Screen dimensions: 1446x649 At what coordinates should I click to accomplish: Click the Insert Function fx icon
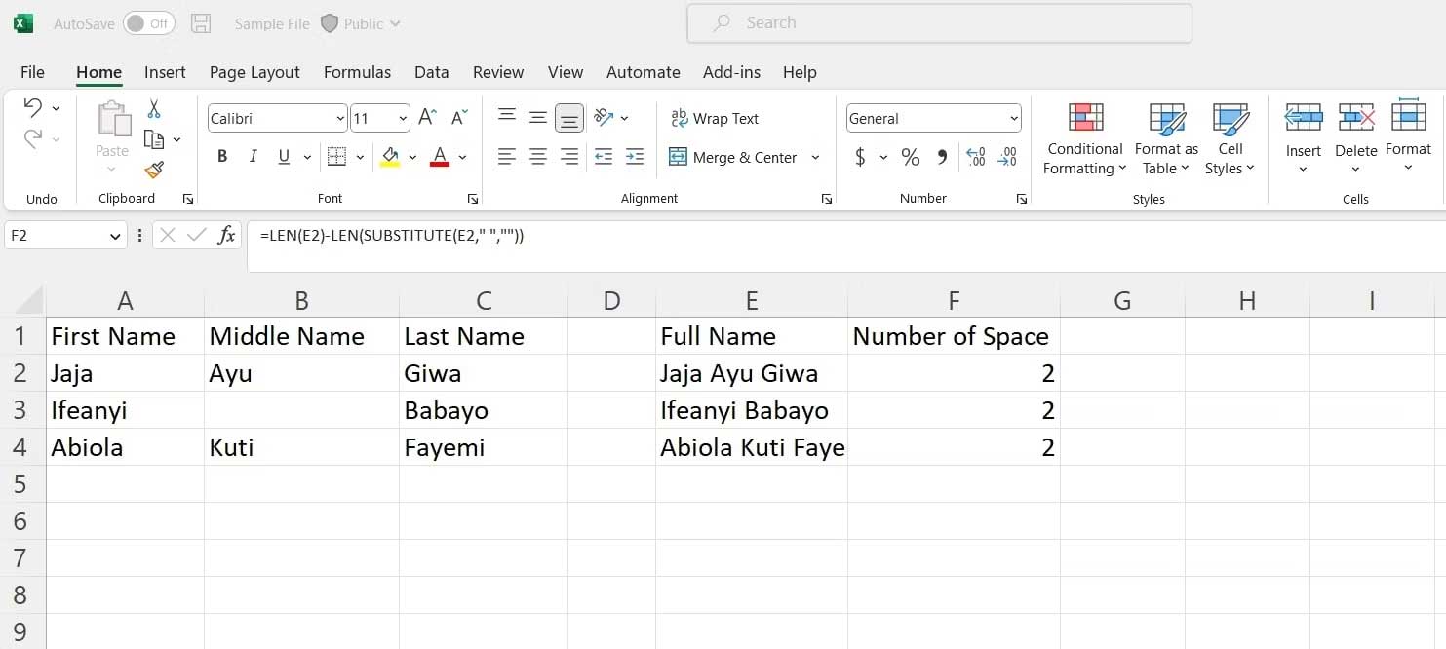coord(226,235)
